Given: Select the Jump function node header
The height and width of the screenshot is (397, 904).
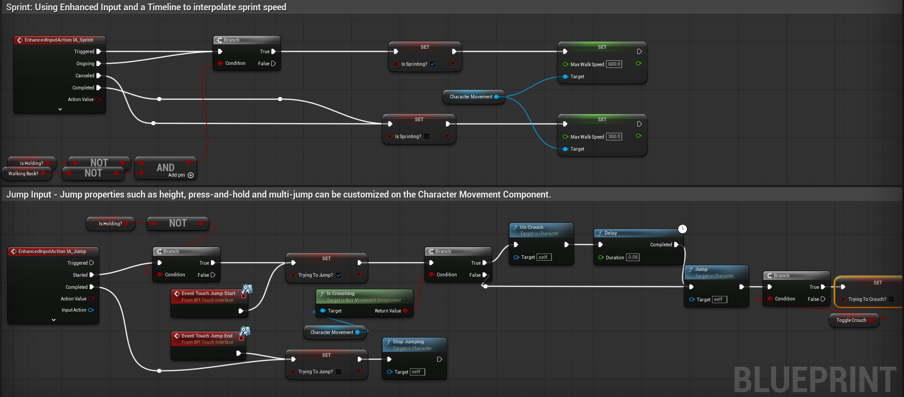Looking at the screenshot, I should [716, 272].
